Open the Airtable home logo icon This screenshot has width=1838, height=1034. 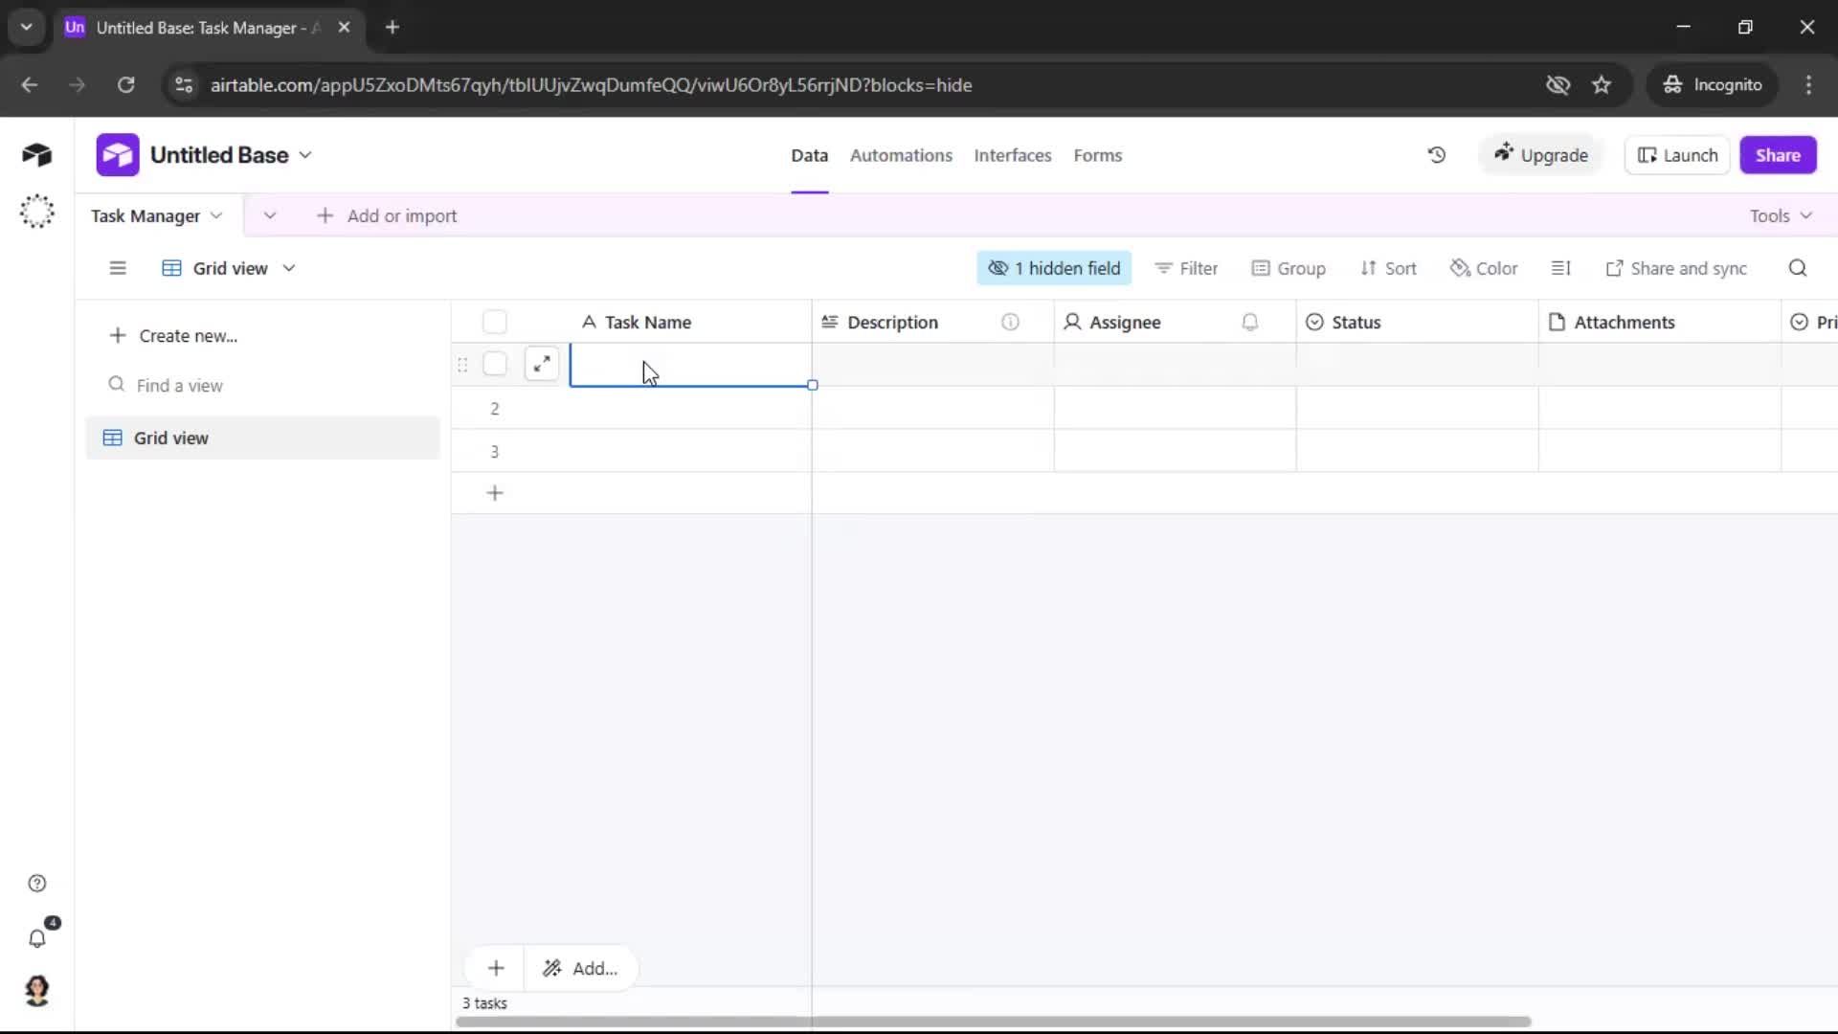pyautogui.click(x=36, y=155)
